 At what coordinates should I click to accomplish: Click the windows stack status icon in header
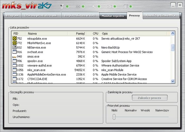pyautogui.click(x=125, y=7)
